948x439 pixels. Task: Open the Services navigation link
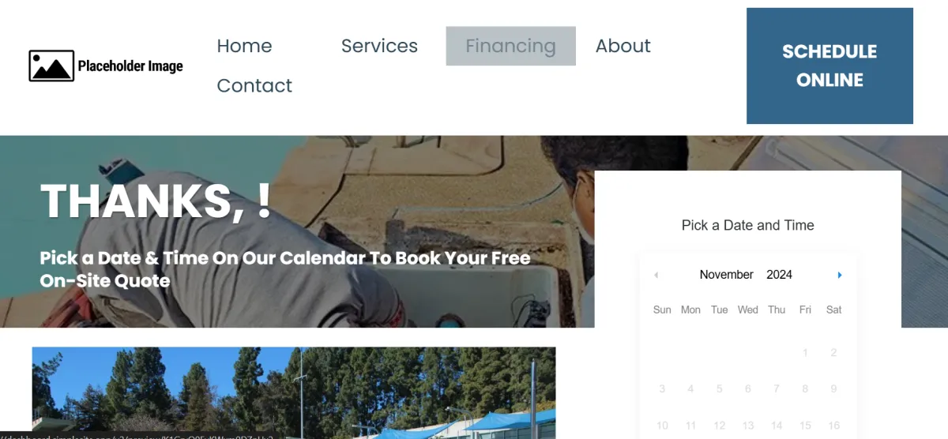(x=379, y=46)
